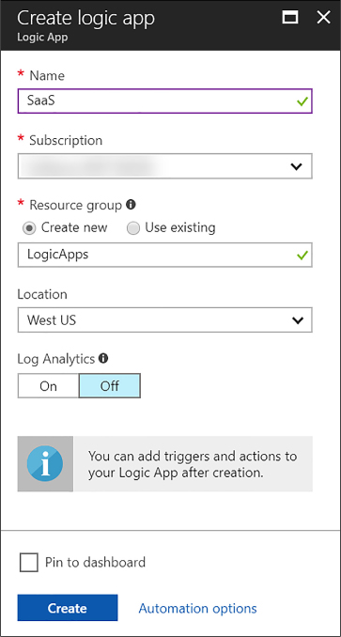Click the blue Create button
This screenshot has height=637, width=341.
(x=68, y=608)
